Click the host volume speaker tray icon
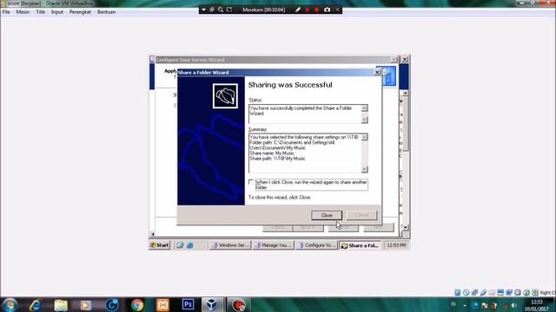This screenshot has height=312, width=556. pyautogui.click(x=513, y=305)
